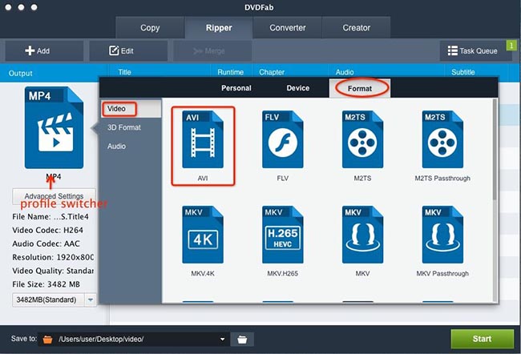This screenshot has height=354, width=521.
Task: Switch to the Ripper module tab
Action: pos(219,27)
